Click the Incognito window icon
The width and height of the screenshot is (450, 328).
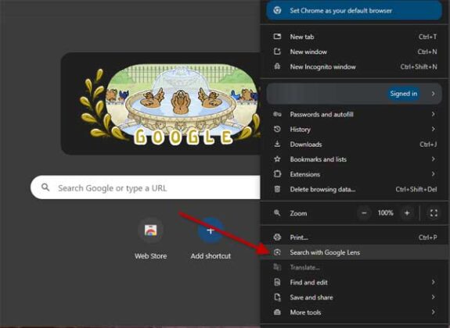click(x=277, y=66)
